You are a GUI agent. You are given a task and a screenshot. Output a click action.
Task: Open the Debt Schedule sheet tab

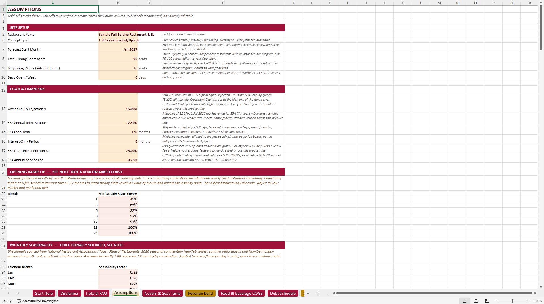pos(283,293)
